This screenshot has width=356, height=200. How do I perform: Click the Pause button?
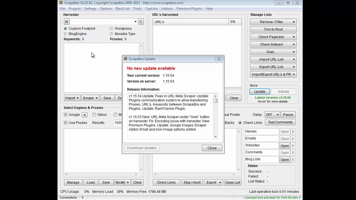(288, 115)
